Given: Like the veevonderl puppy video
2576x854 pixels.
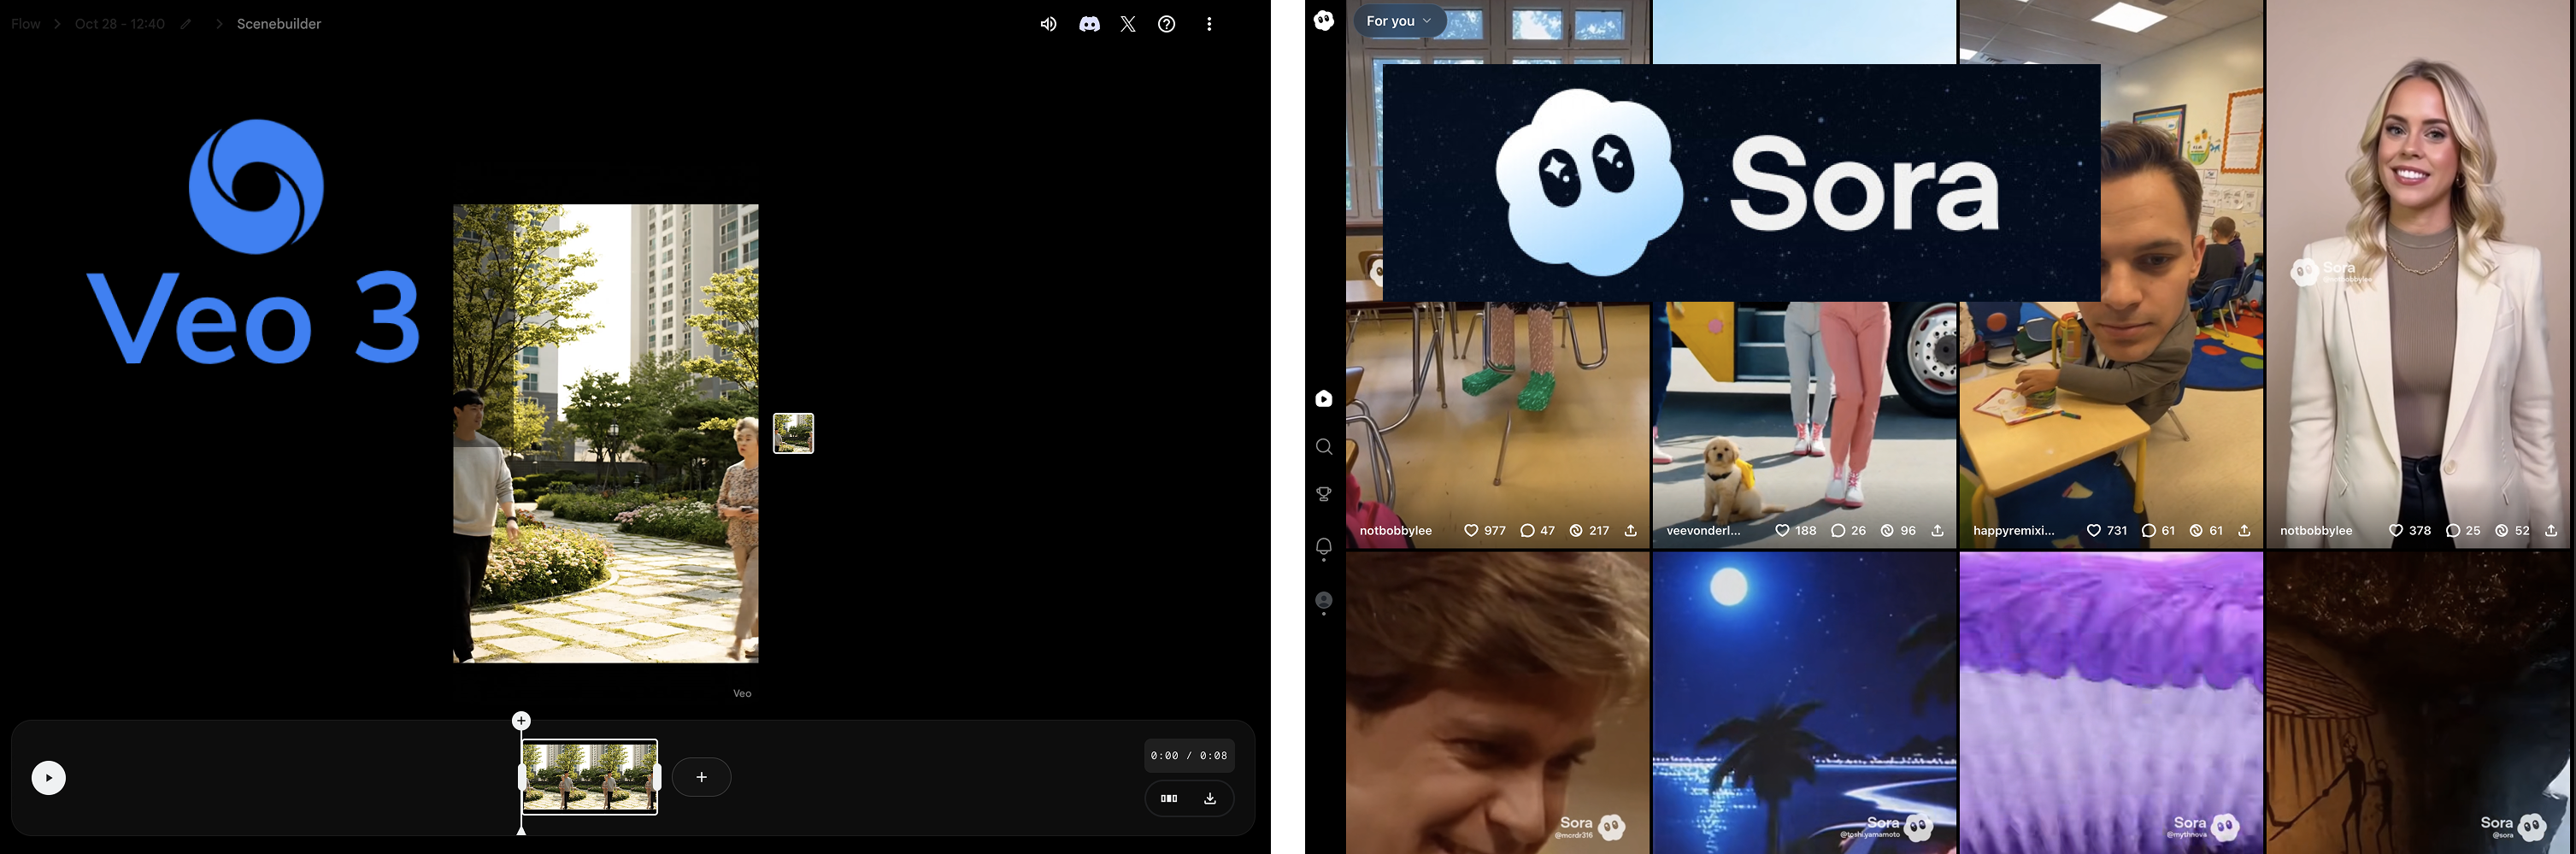Looking at the screenshot, I should (1782, 531).
